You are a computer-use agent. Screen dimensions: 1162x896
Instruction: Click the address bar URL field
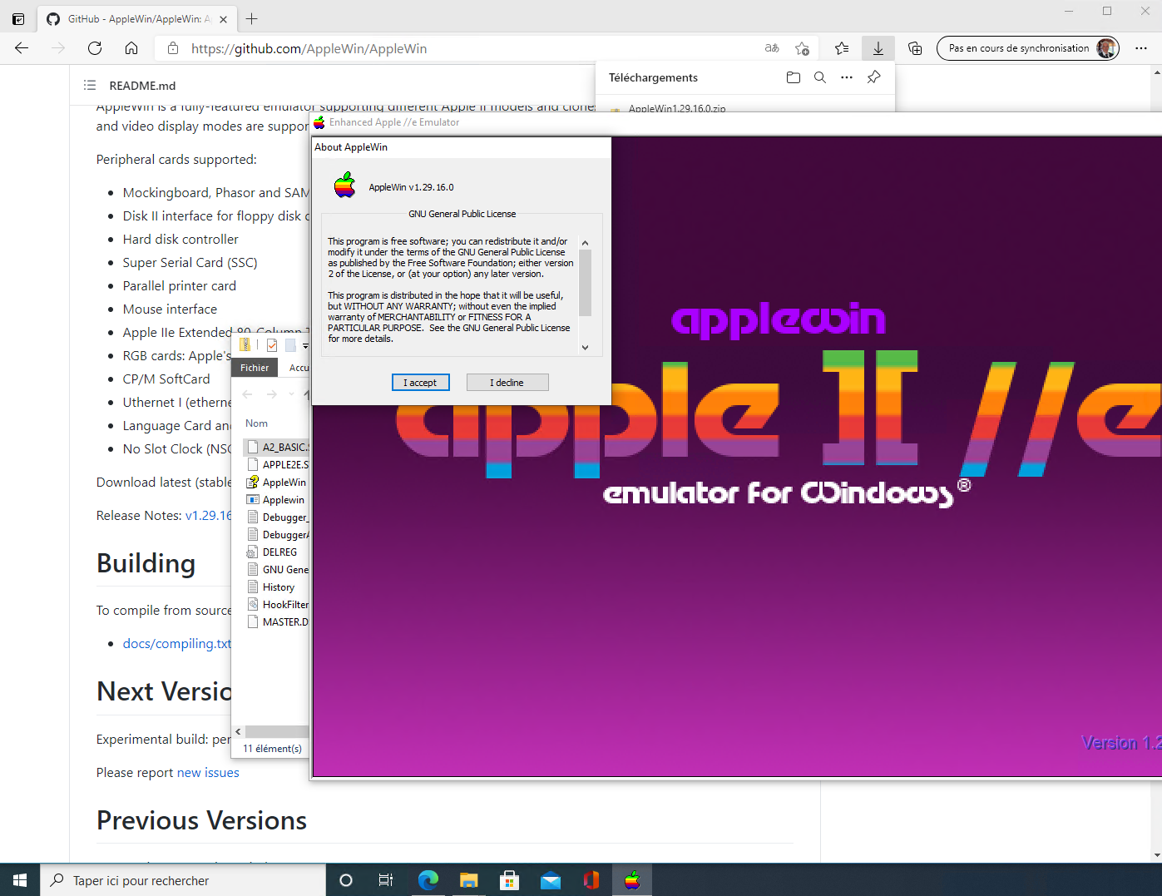point(466,48)
